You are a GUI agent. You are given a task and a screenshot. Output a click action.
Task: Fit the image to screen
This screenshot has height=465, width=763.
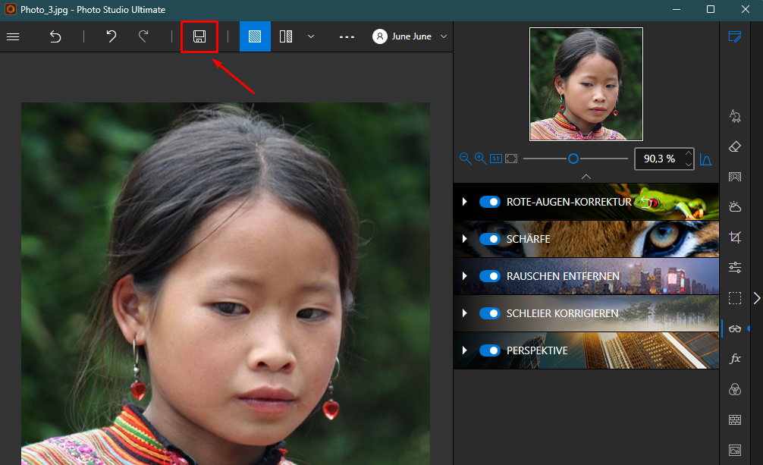511,159
